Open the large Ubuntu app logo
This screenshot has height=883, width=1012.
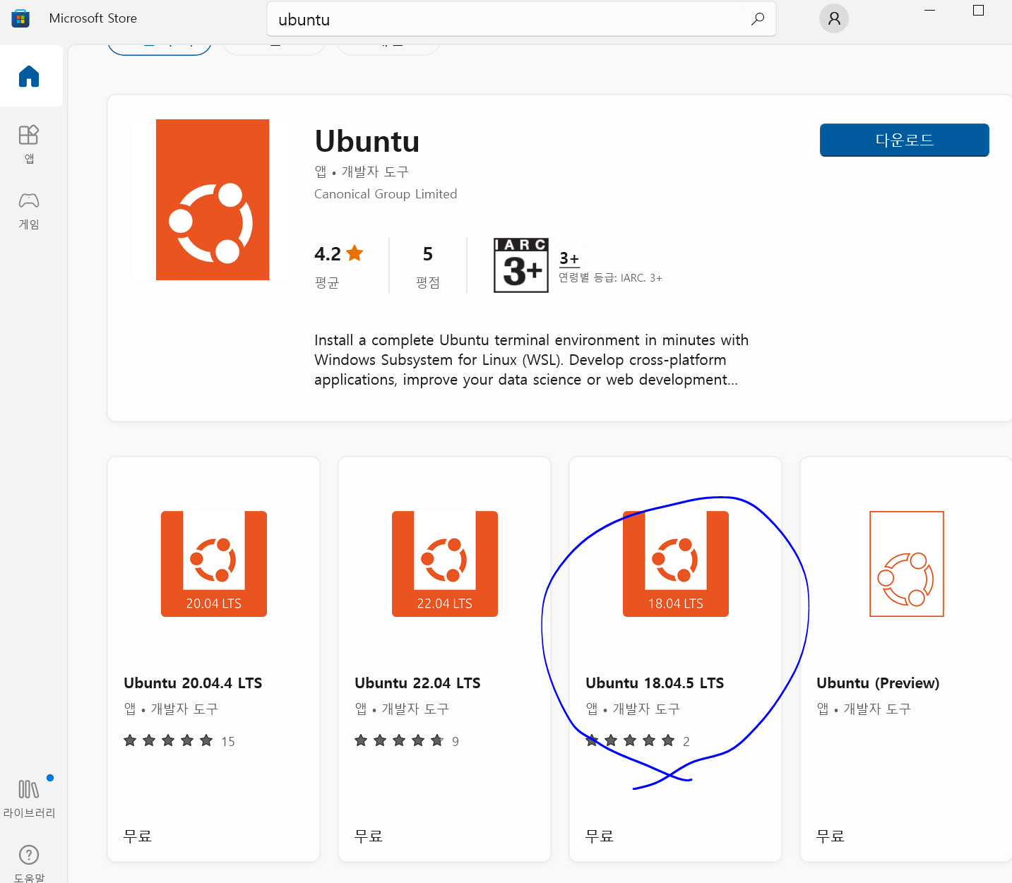213,200
